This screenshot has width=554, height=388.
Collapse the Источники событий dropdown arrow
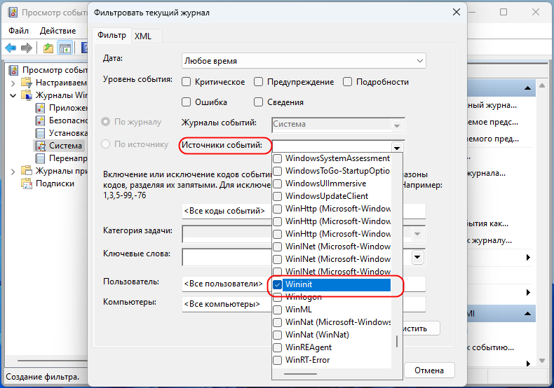pos(398,147)
